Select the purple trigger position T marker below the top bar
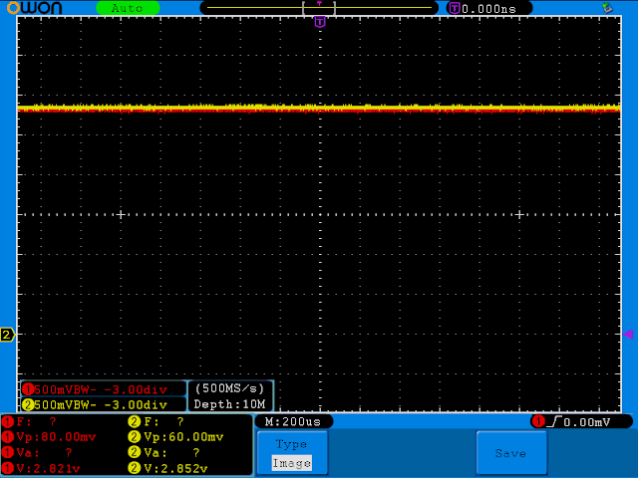Image resolution: width=638 pixels, height=478 pixels. coord(320,22)
